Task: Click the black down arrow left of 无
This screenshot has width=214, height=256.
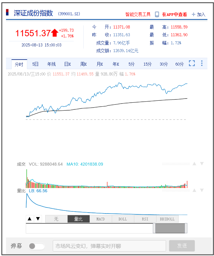Action: [38, 219]
